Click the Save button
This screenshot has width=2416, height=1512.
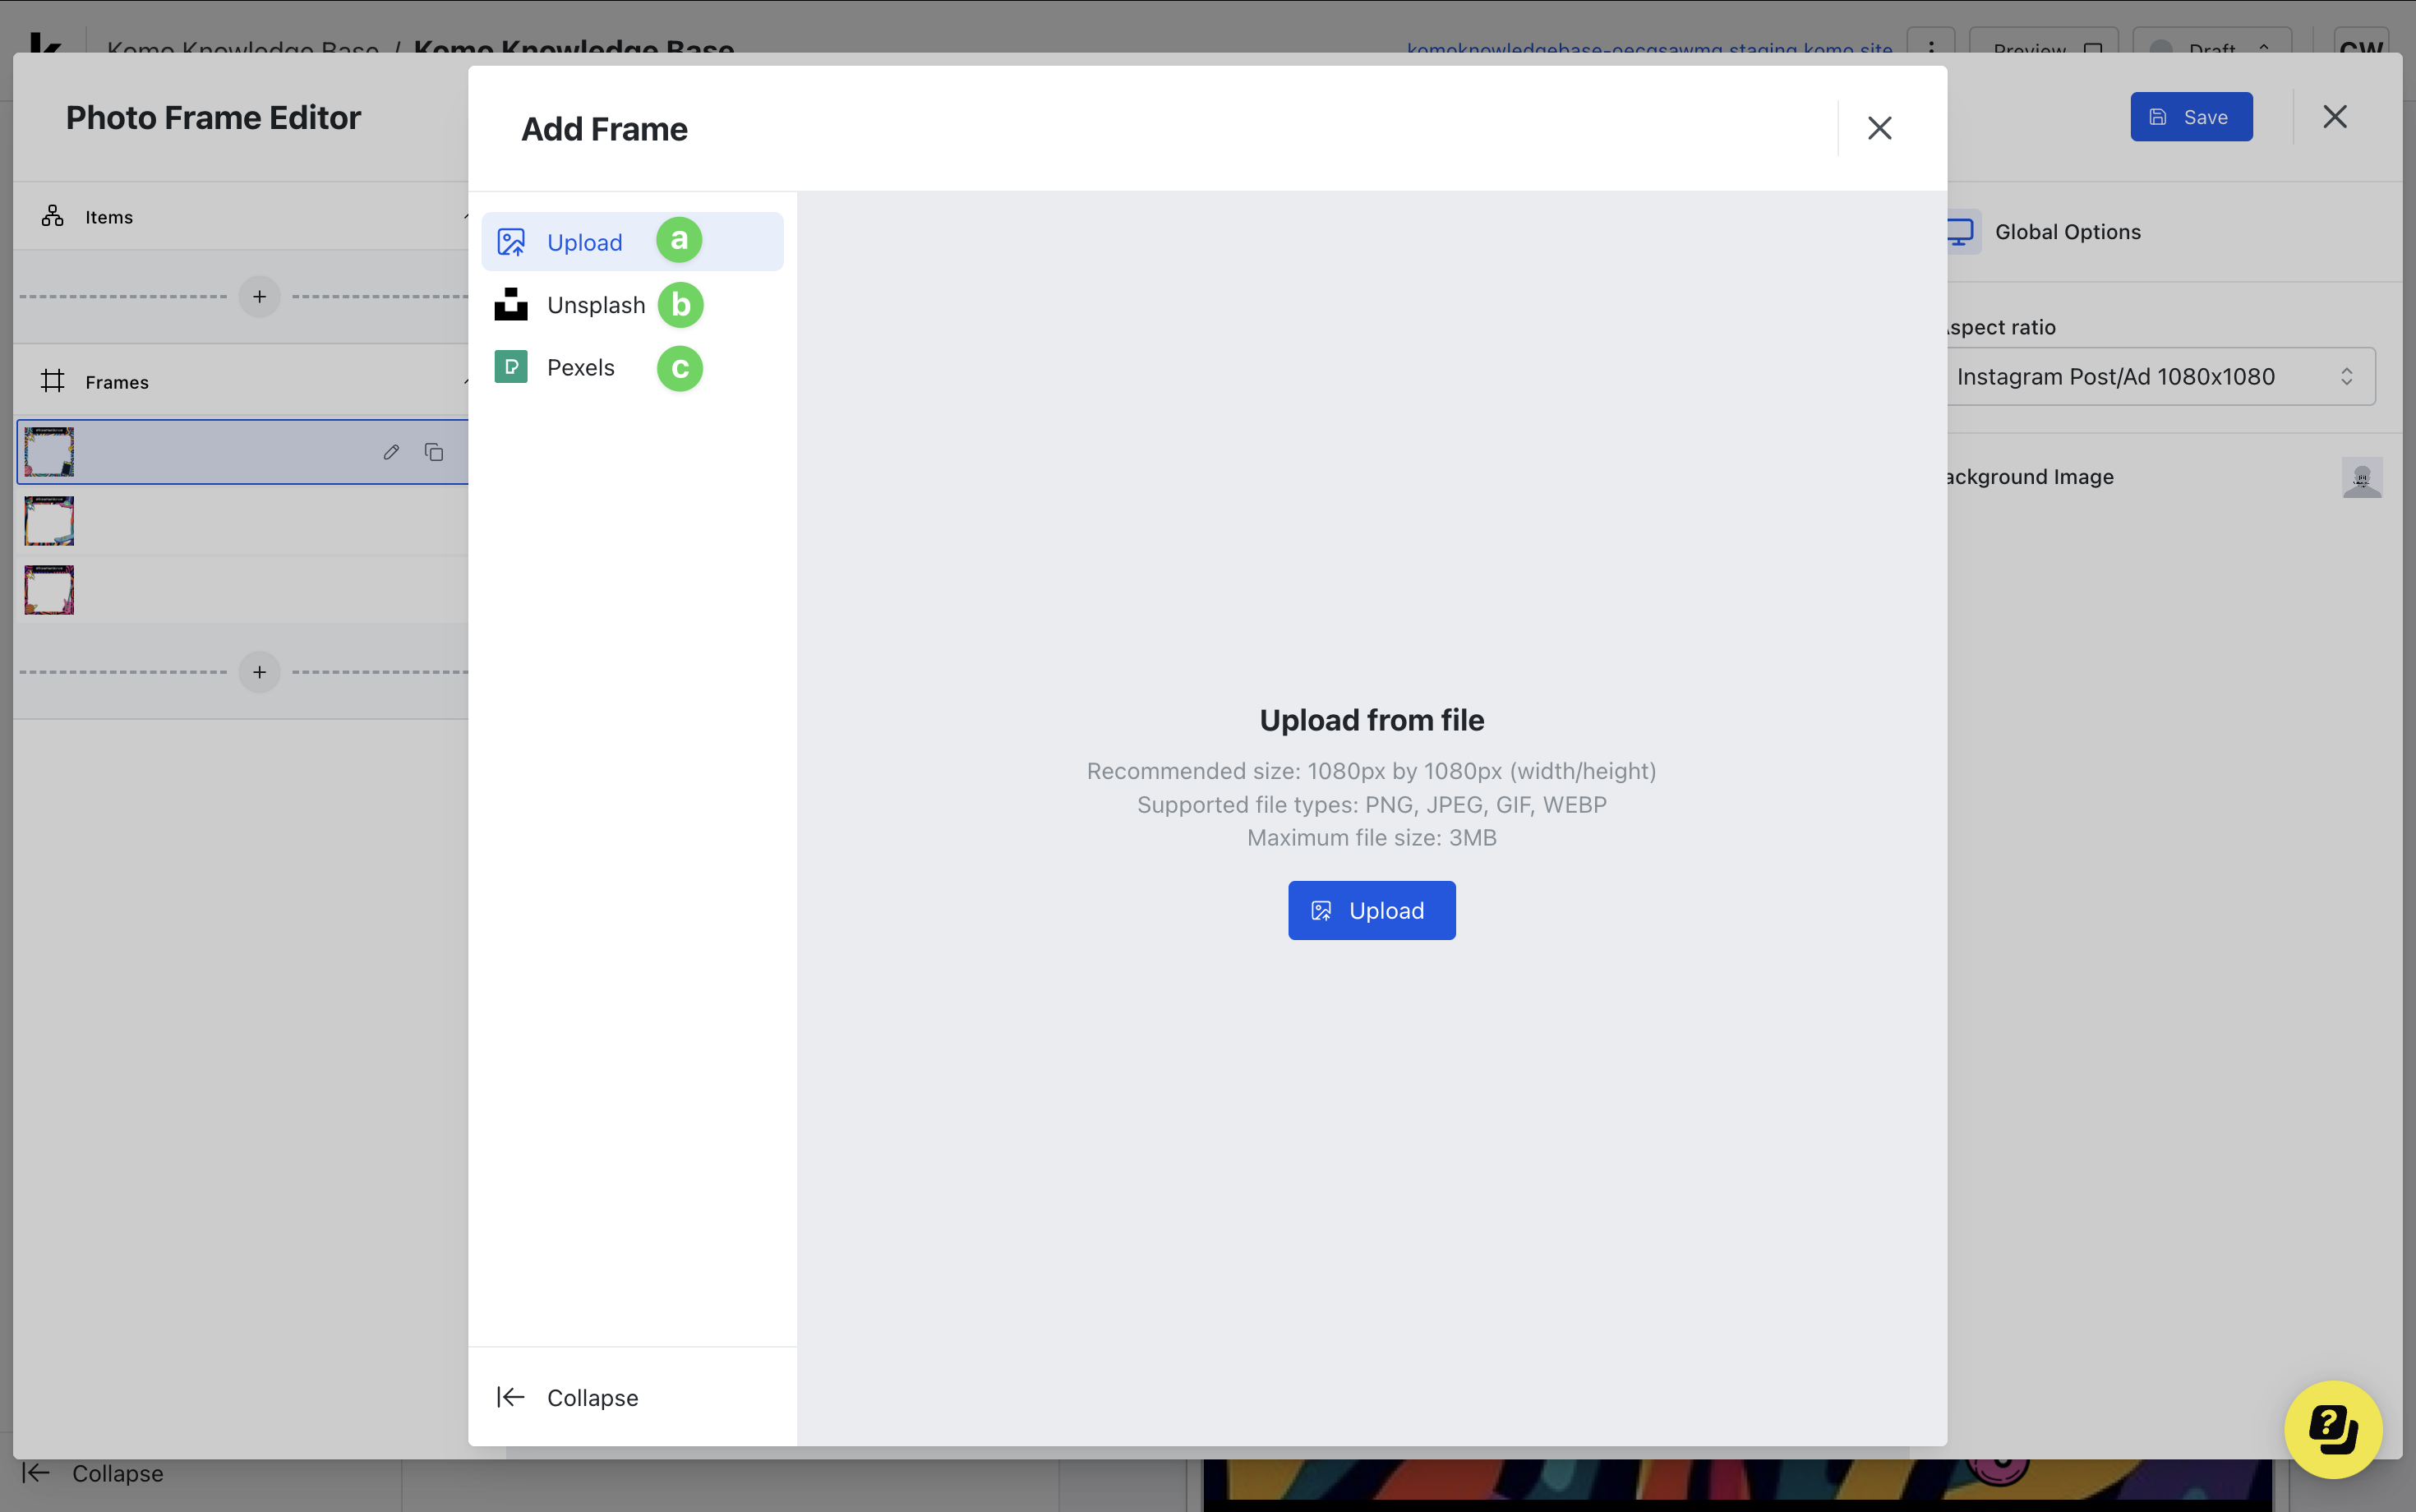(2190, 117)
